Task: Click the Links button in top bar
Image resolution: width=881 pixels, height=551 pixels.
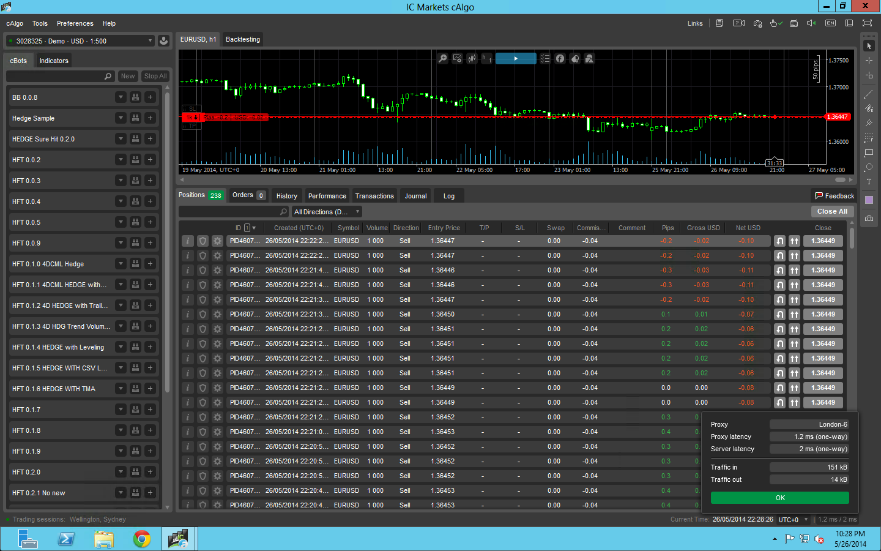Action: (x=695, y=23)
